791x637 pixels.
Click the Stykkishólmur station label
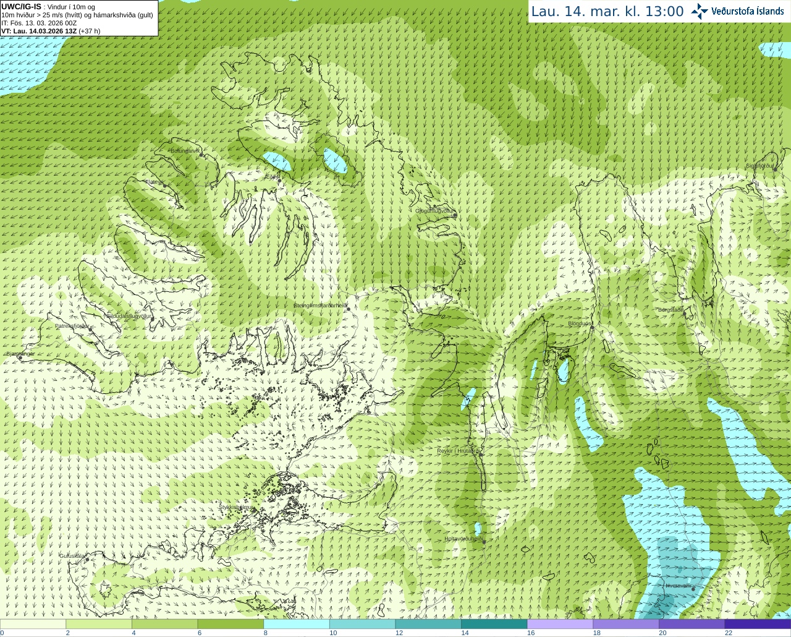(x=235, y=507)
